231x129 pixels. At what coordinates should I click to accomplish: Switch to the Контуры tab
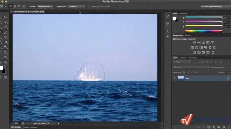tap(193, 58)
